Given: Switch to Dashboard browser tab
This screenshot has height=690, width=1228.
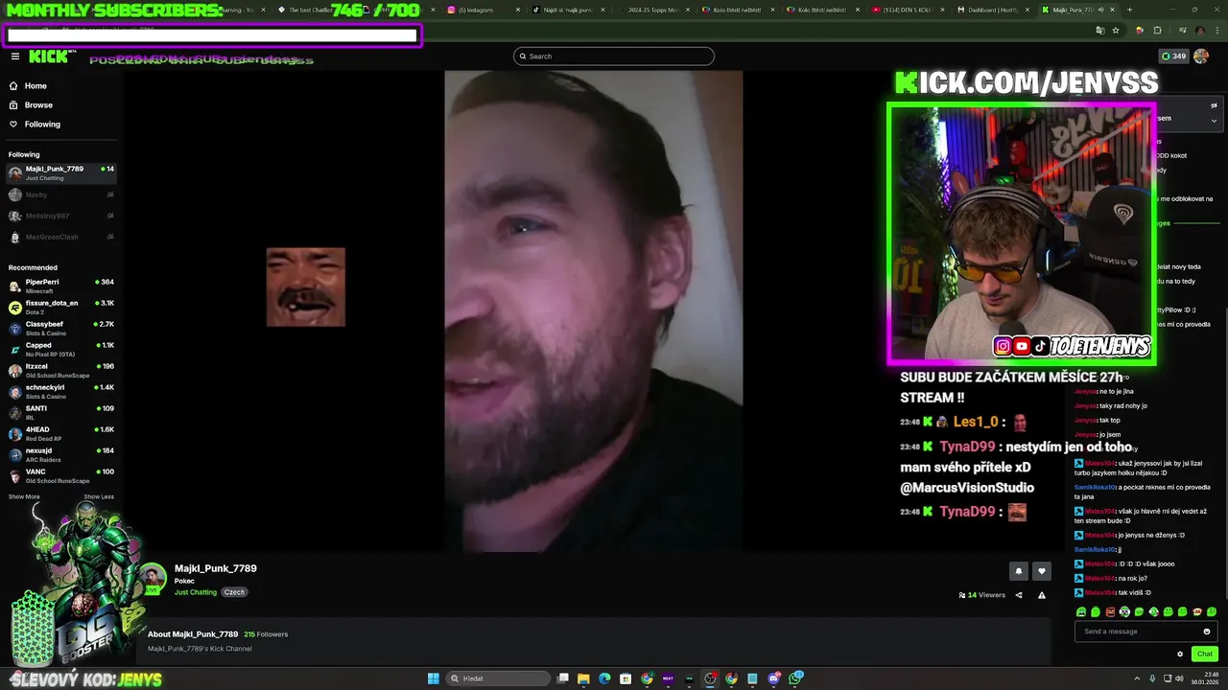Looking at the screenshot, I should click(993, 10).
